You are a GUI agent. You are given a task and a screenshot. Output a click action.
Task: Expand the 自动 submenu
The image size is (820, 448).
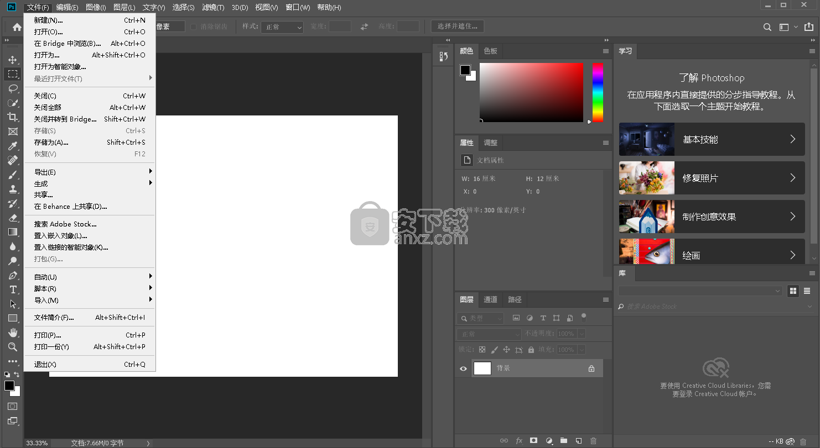(90, 277)
